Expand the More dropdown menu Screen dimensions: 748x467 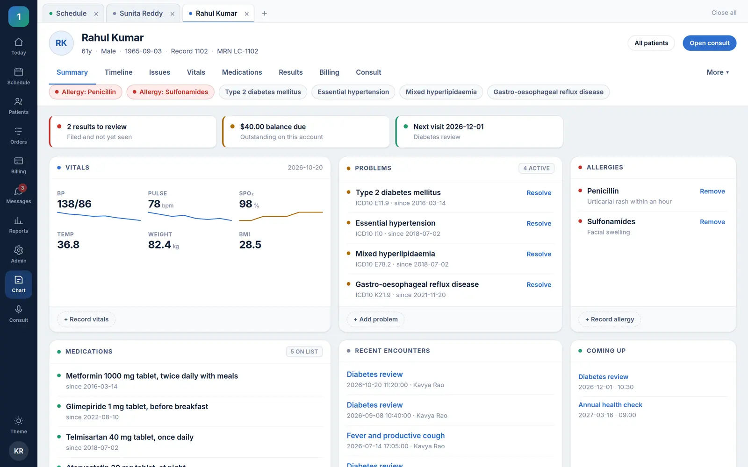coord(718,72)
